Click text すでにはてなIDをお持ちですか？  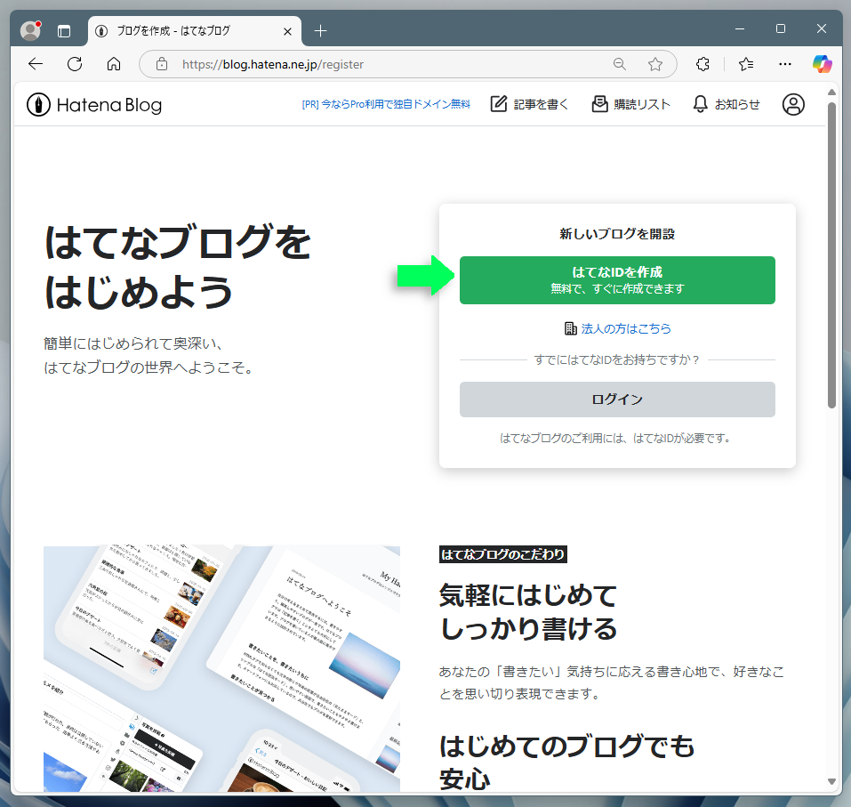pos(617,359)
